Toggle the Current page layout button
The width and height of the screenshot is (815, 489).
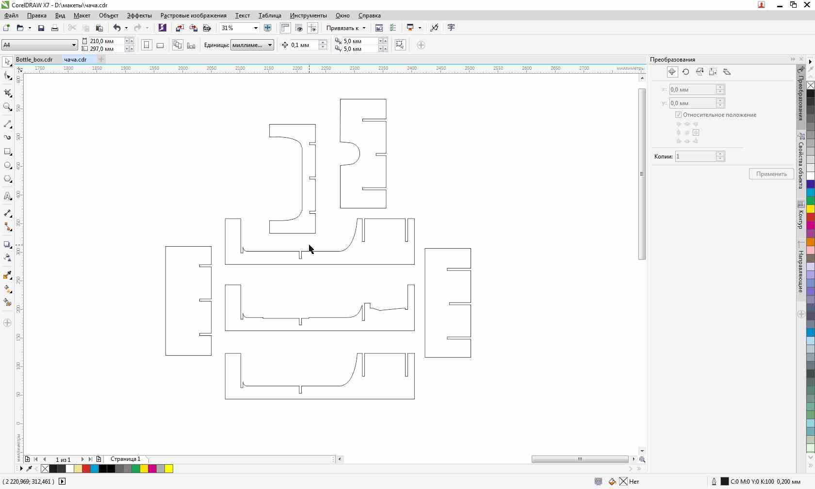tap(191, 45)
